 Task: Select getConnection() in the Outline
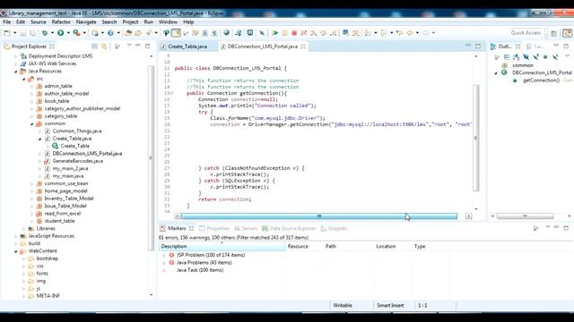541,80
